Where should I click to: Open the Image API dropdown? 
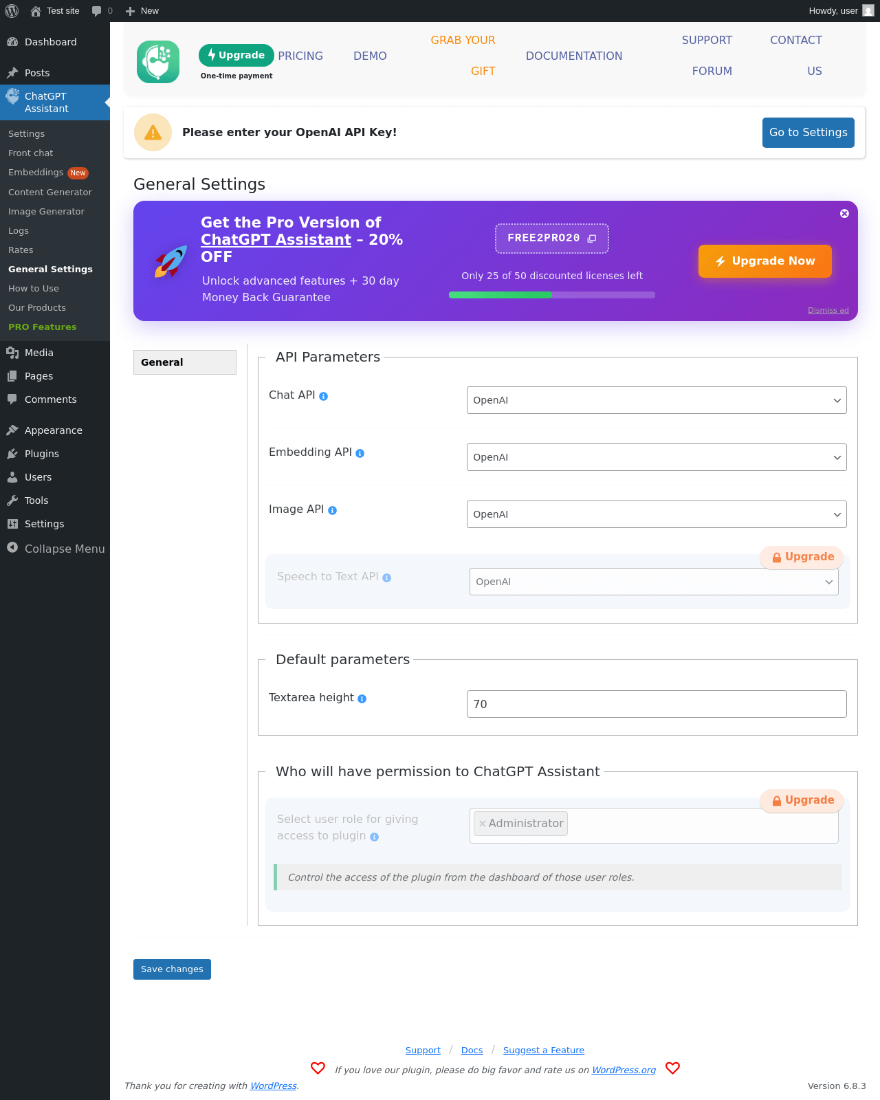[x=656, y=514]
